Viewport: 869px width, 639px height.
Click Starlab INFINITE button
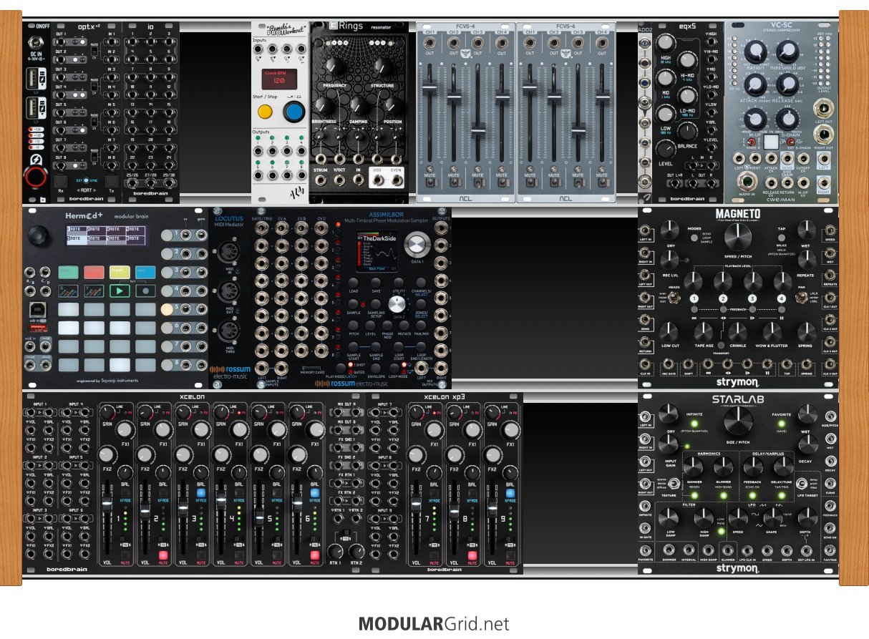tap(694, 424)
